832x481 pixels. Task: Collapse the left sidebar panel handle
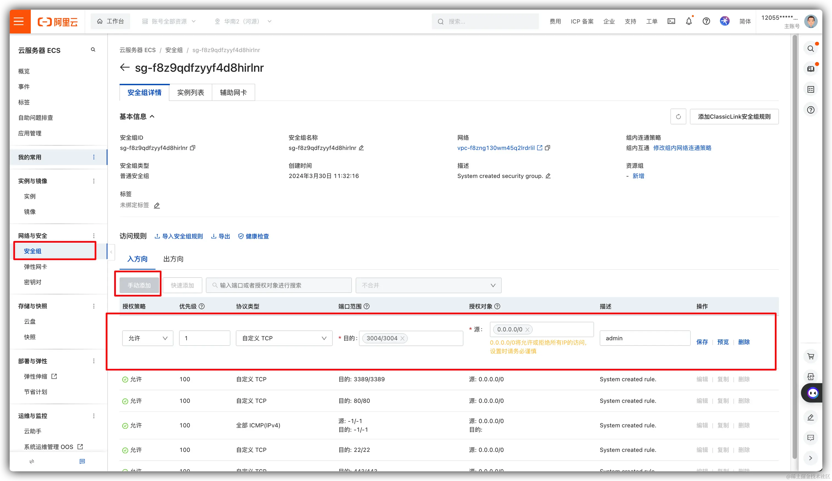pos(111,252)
